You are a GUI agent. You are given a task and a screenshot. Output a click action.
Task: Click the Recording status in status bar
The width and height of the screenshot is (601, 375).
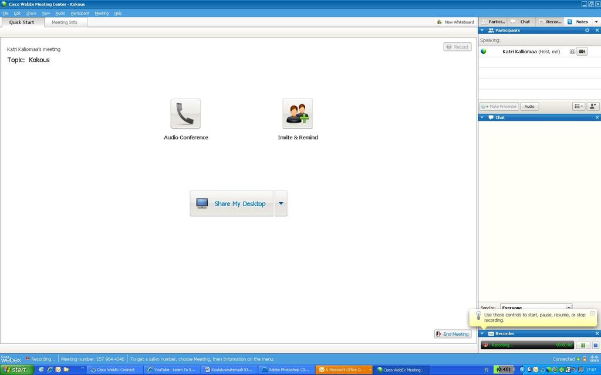coord(40,359)
